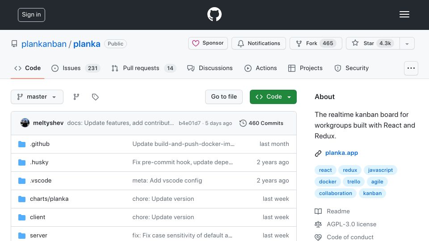
Task: Select the Code tab
Action: [x=27, y=68]
